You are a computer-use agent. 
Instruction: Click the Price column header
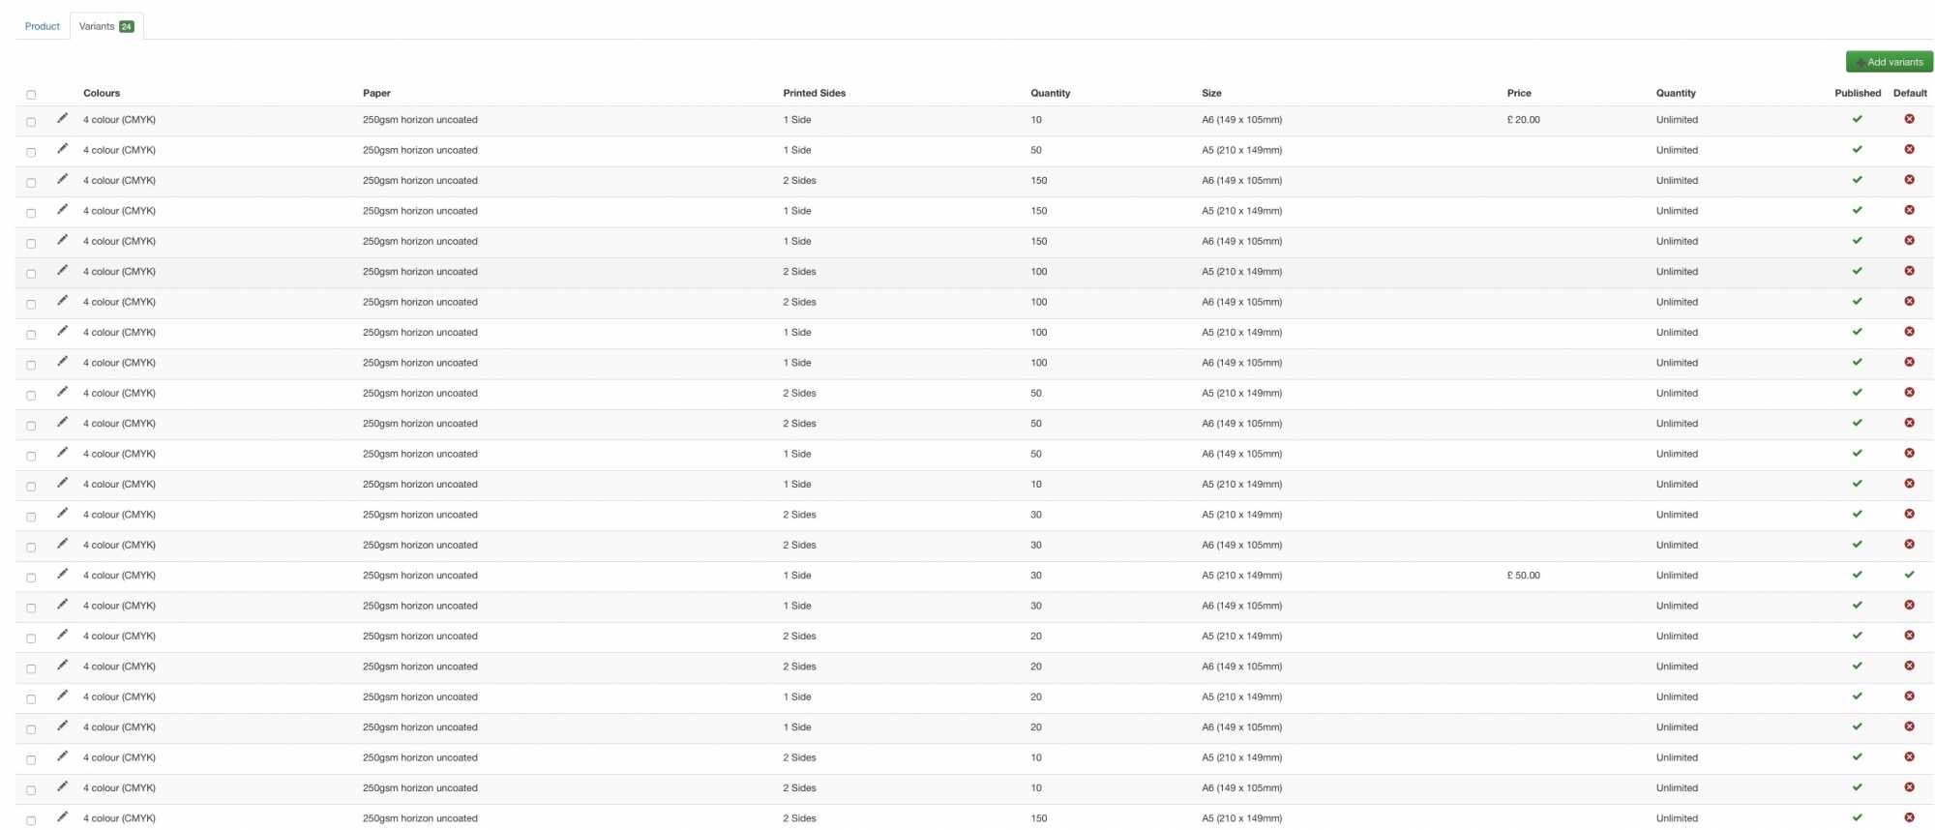[x=1519, y=93]
